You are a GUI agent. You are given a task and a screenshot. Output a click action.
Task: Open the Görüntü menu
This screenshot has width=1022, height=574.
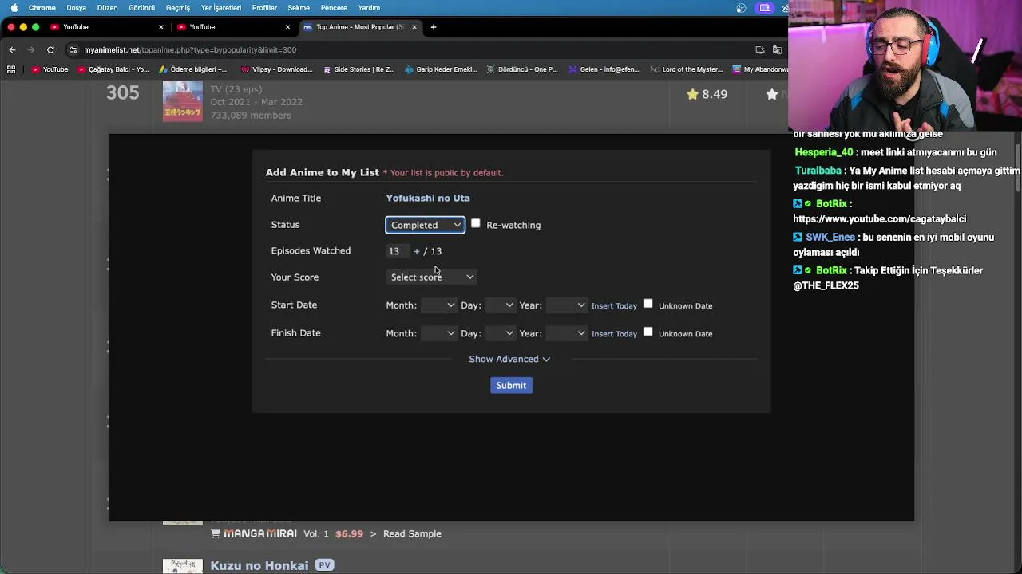141,8
